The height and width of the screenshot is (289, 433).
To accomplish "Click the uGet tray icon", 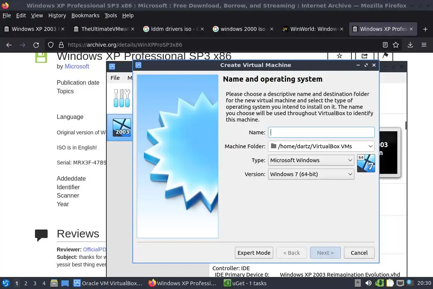I will 379,283.
